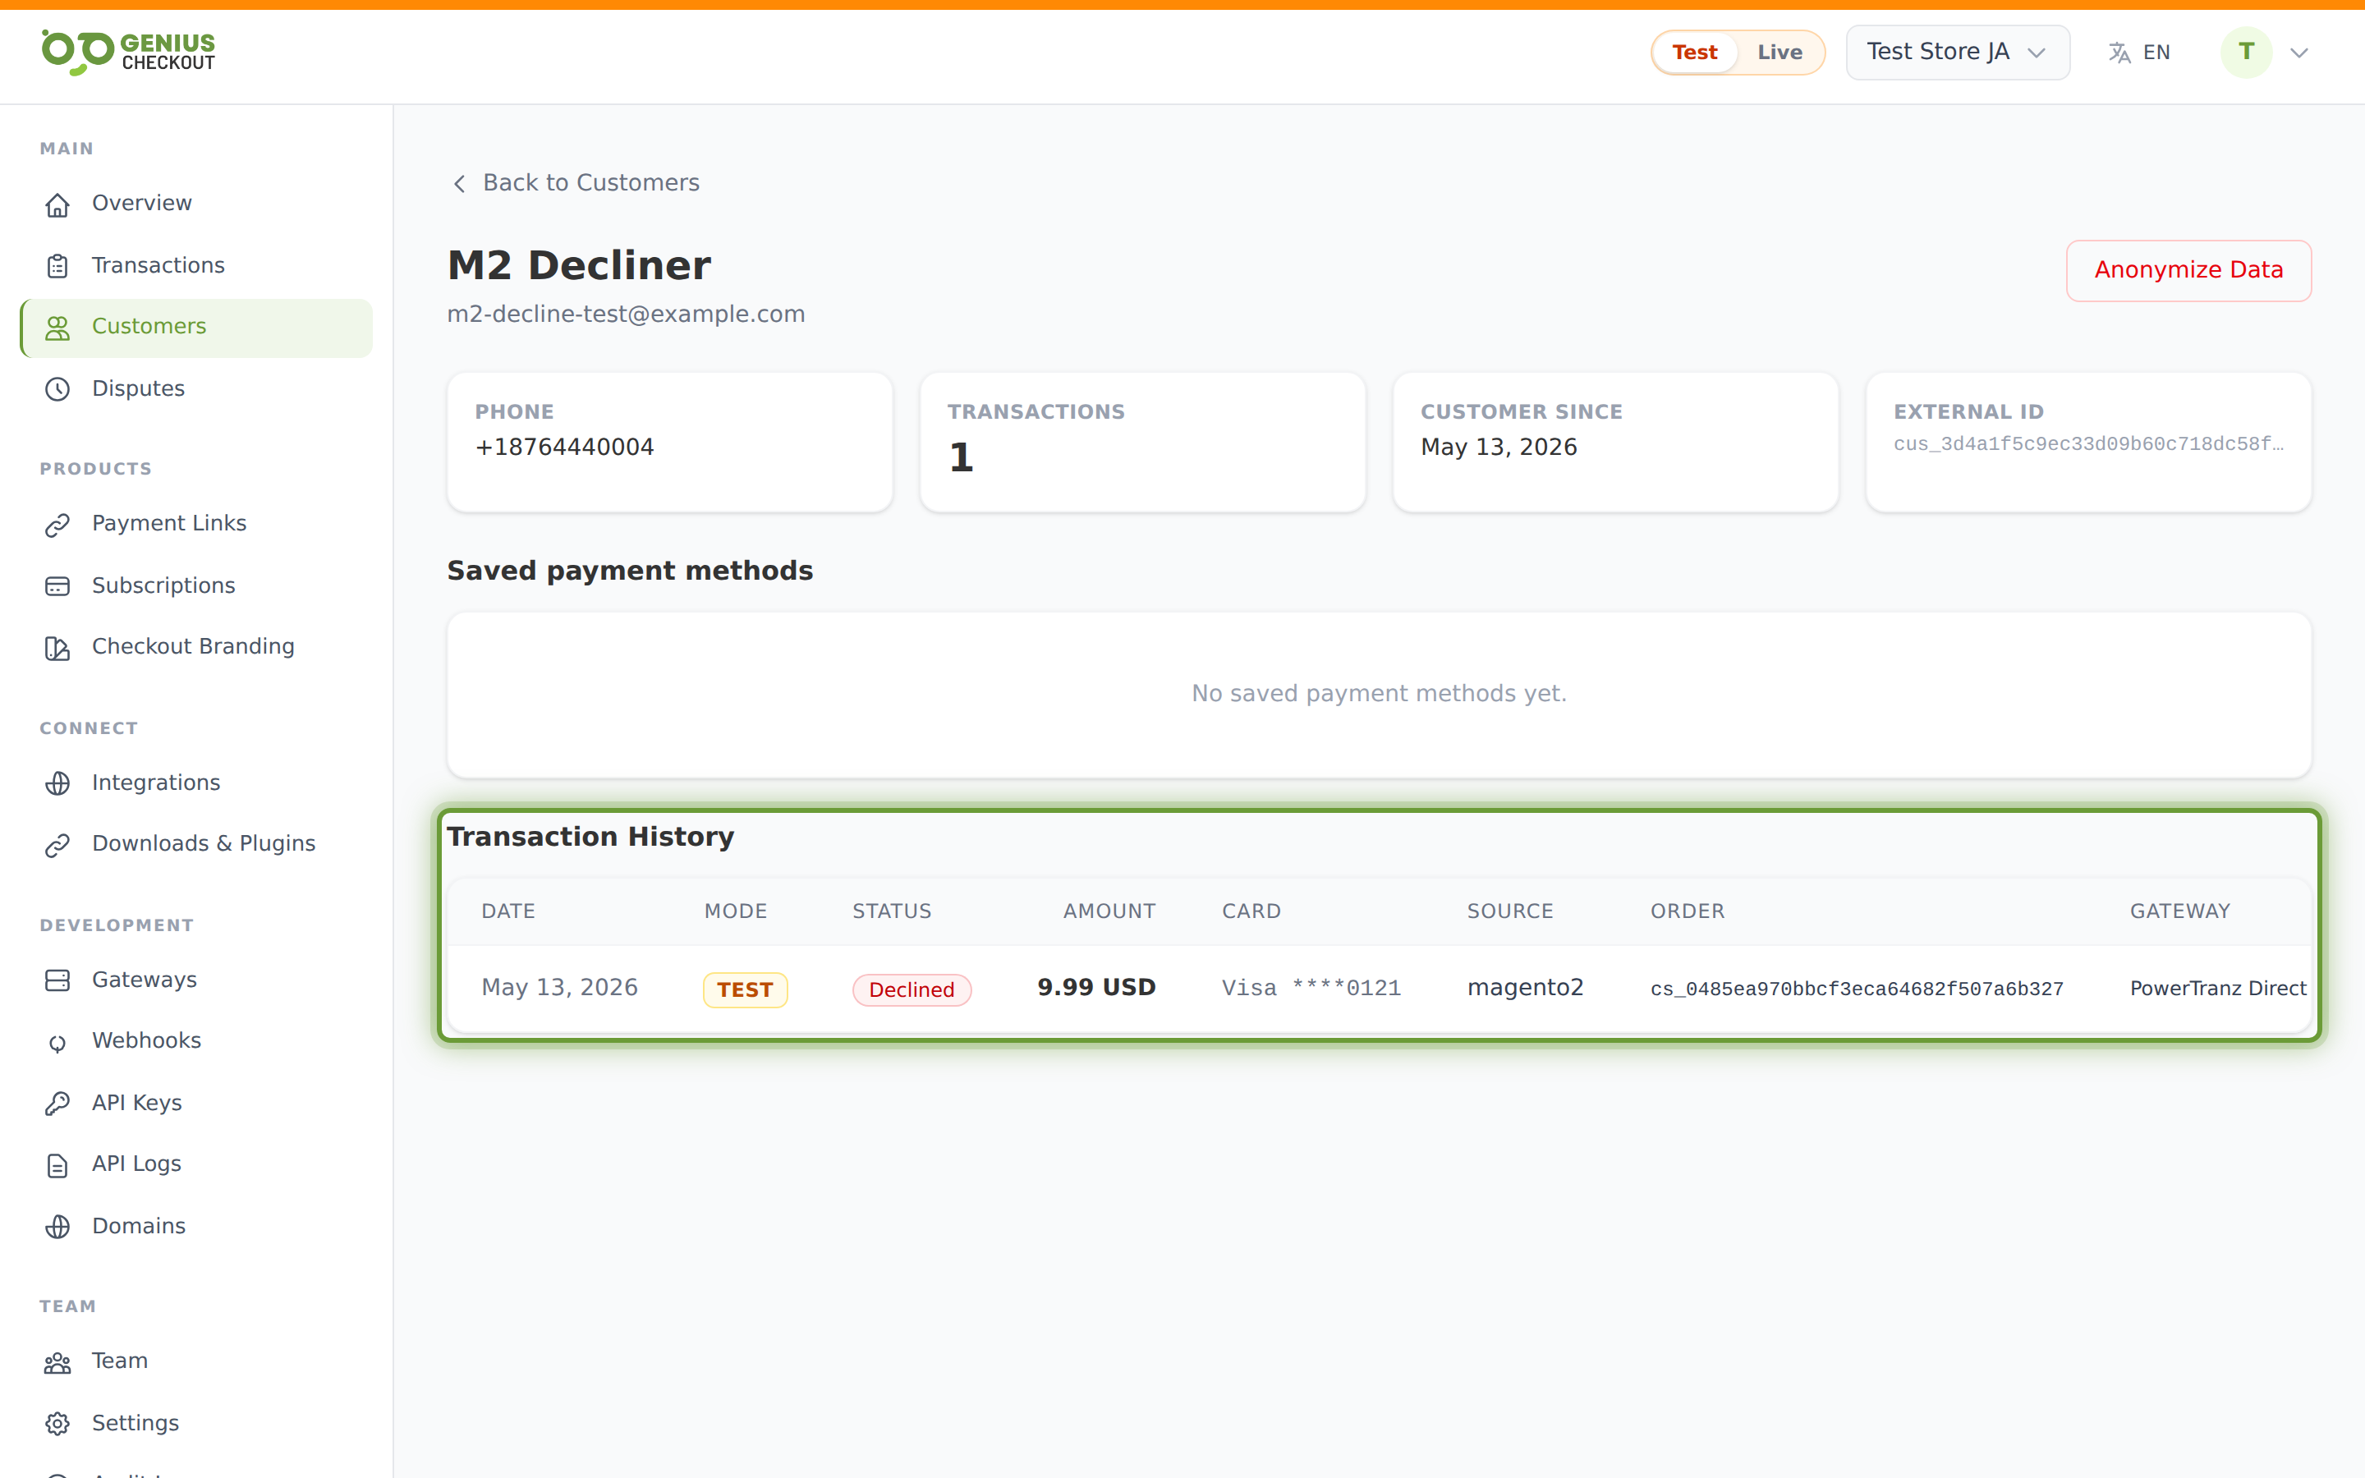Click the Anonymize Data button
The width and height of the screenshot is (2365, 1478).
[x=2188, y=271]
